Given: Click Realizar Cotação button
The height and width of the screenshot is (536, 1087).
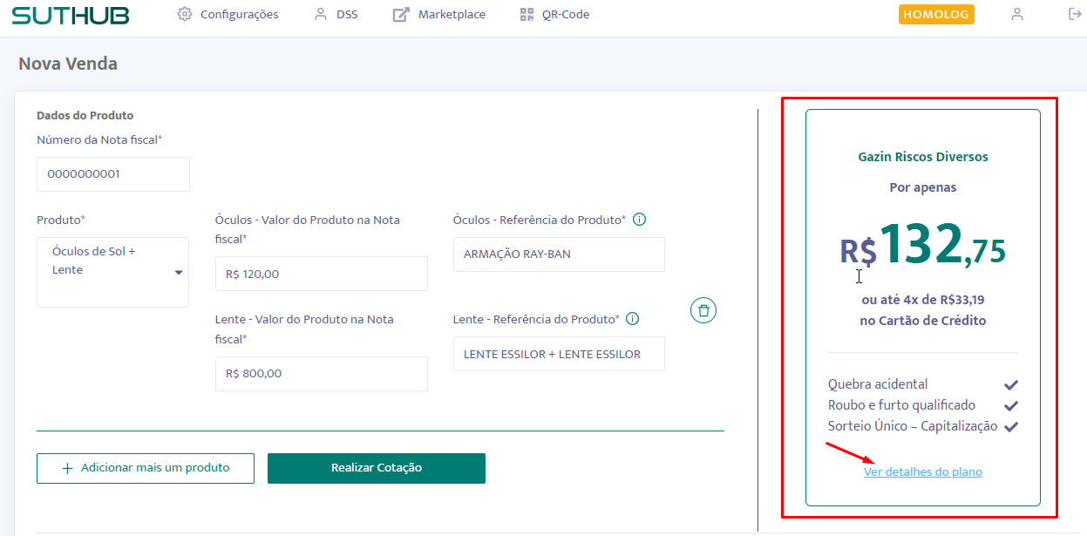Looking at the screenshot, I should tap(376, 468).
